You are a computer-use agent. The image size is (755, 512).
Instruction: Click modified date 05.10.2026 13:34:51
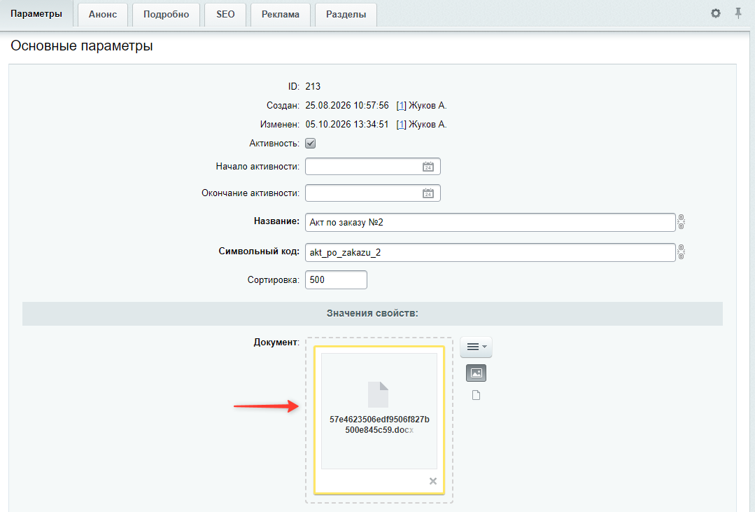pos(346,125)
